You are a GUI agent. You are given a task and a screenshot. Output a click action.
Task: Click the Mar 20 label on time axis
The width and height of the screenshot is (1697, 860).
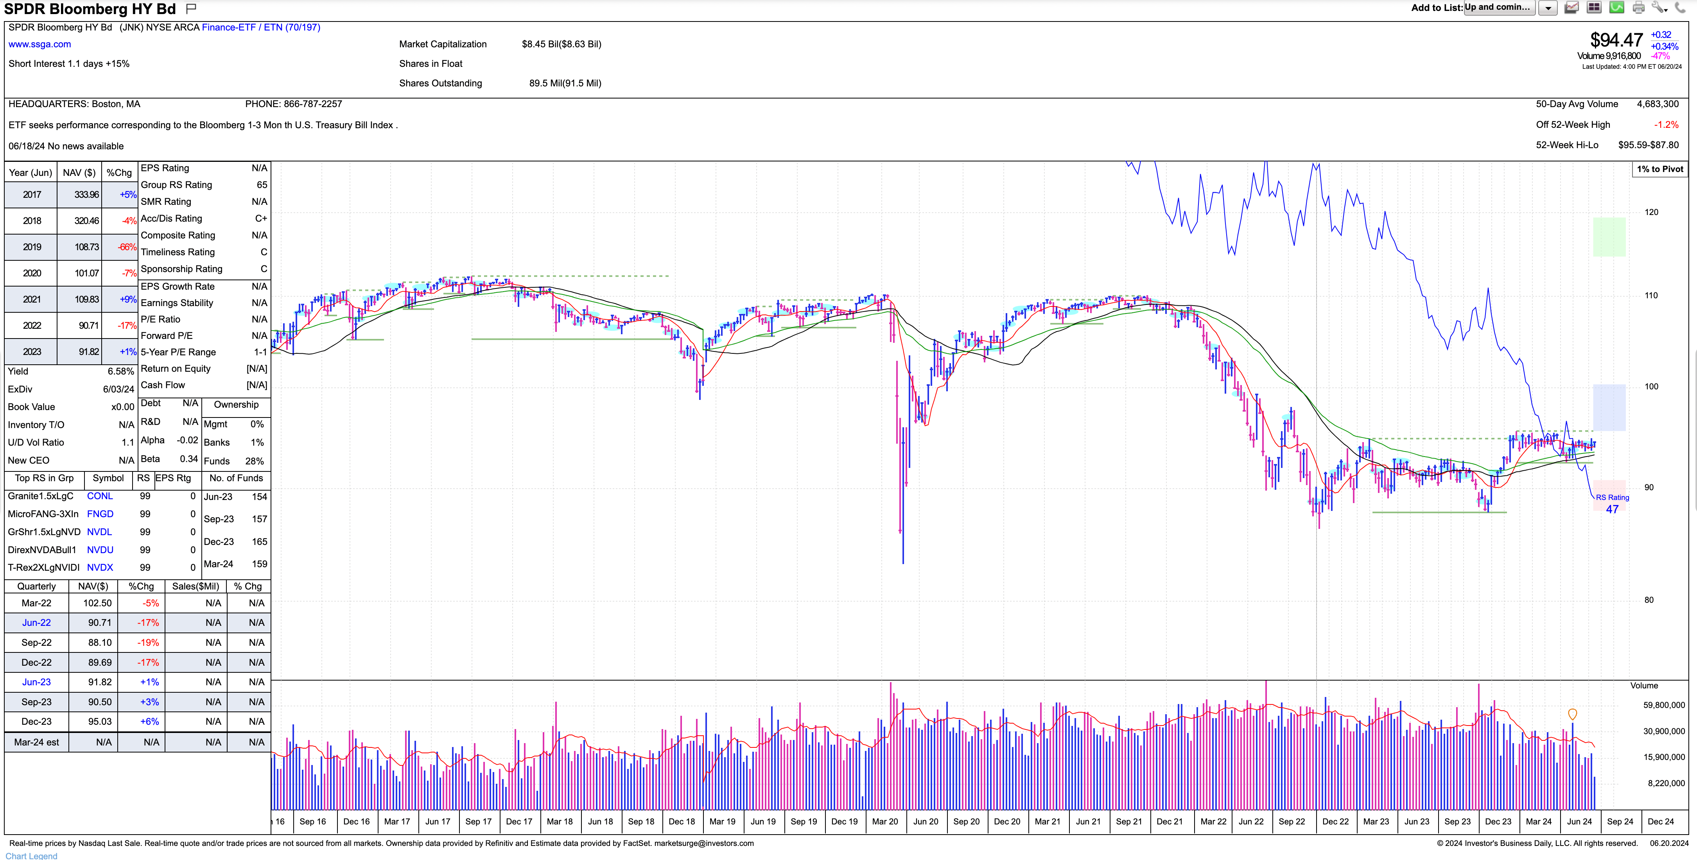(x=884, y=821)
